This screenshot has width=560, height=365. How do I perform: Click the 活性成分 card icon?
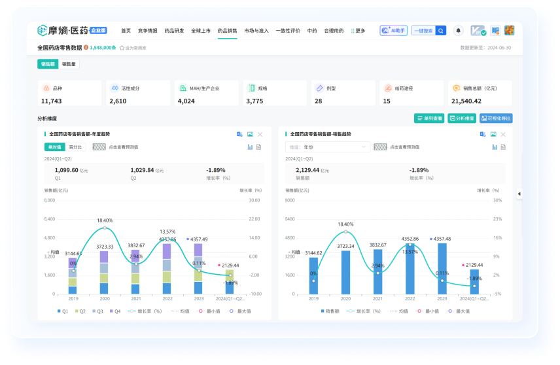point(114,88)
